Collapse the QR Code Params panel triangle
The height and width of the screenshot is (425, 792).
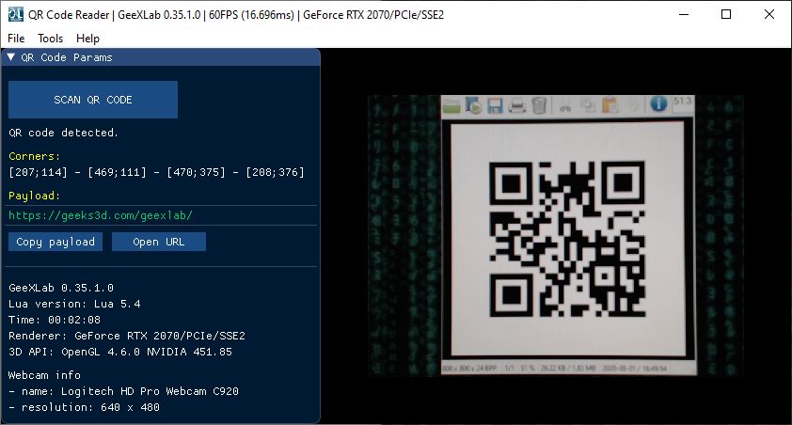point(10,57)
